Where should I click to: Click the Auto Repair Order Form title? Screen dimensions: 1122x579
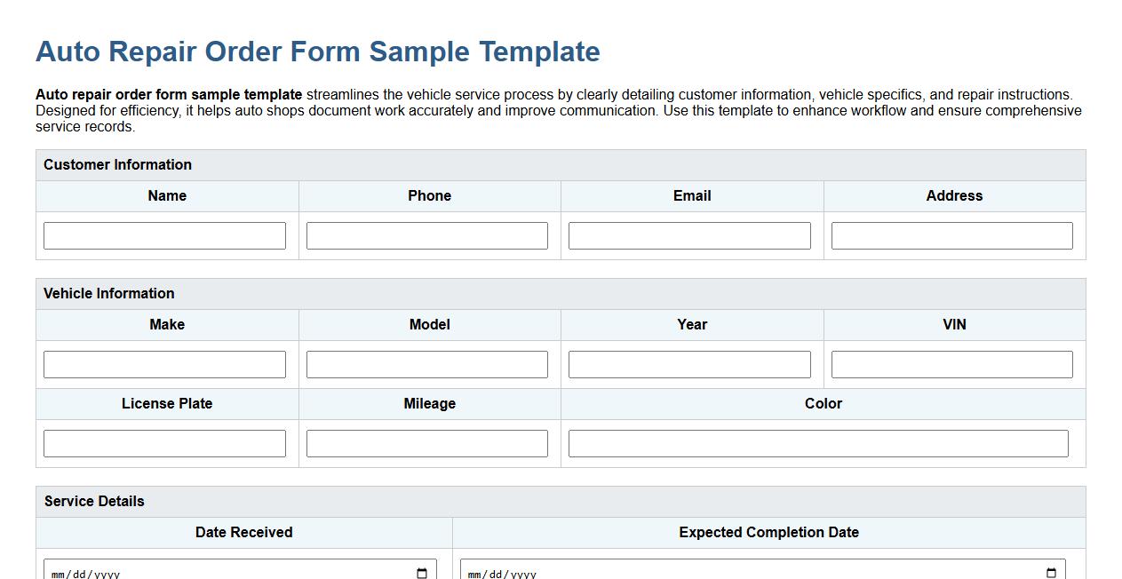[317, 51]
